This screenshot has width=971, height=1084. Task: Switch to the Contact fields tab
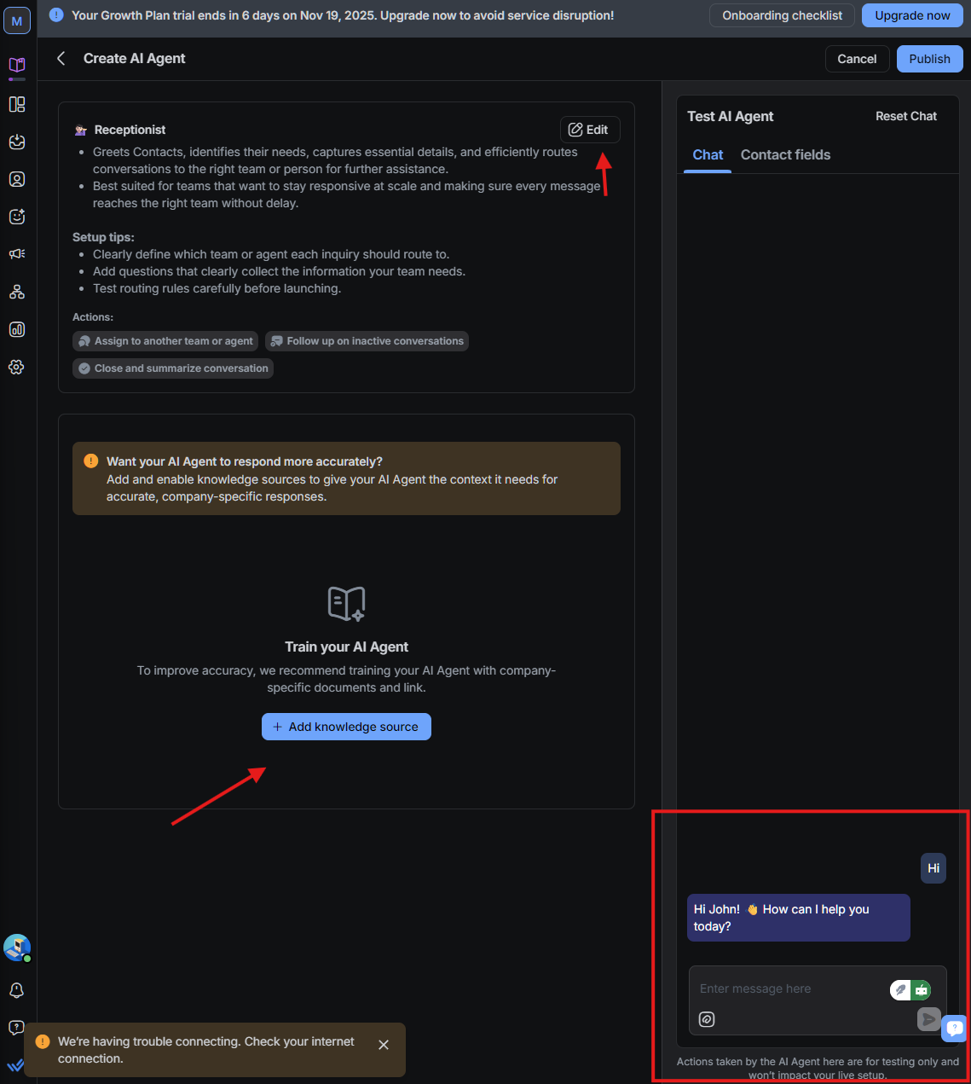[785, 154]
